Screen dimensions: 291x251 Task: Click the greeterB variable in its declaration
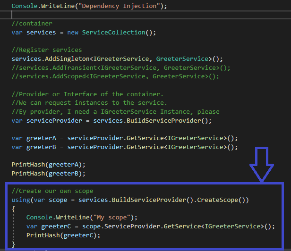point(41,147)
